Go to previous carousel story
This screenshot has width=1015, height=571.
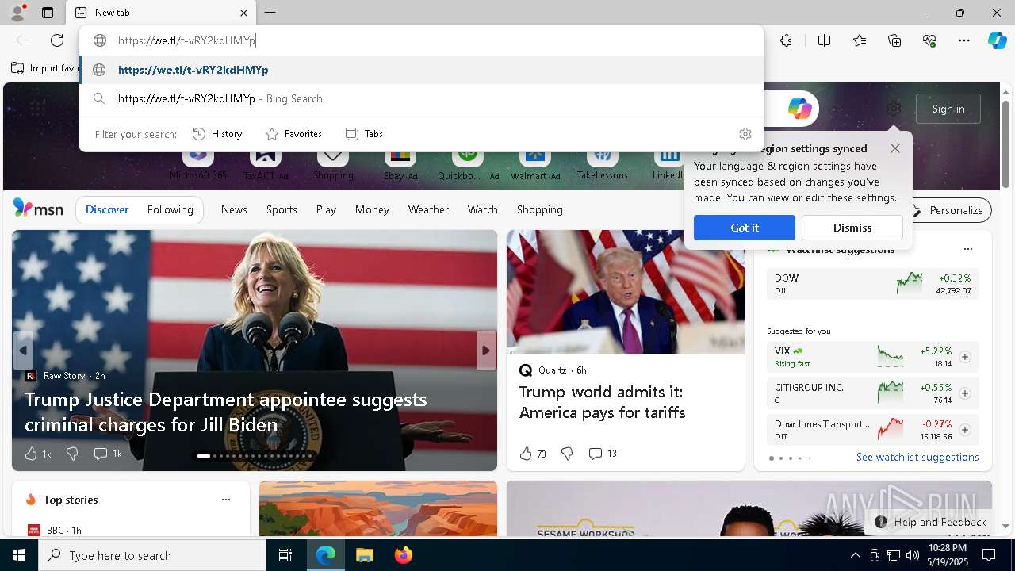click(23, 351)
